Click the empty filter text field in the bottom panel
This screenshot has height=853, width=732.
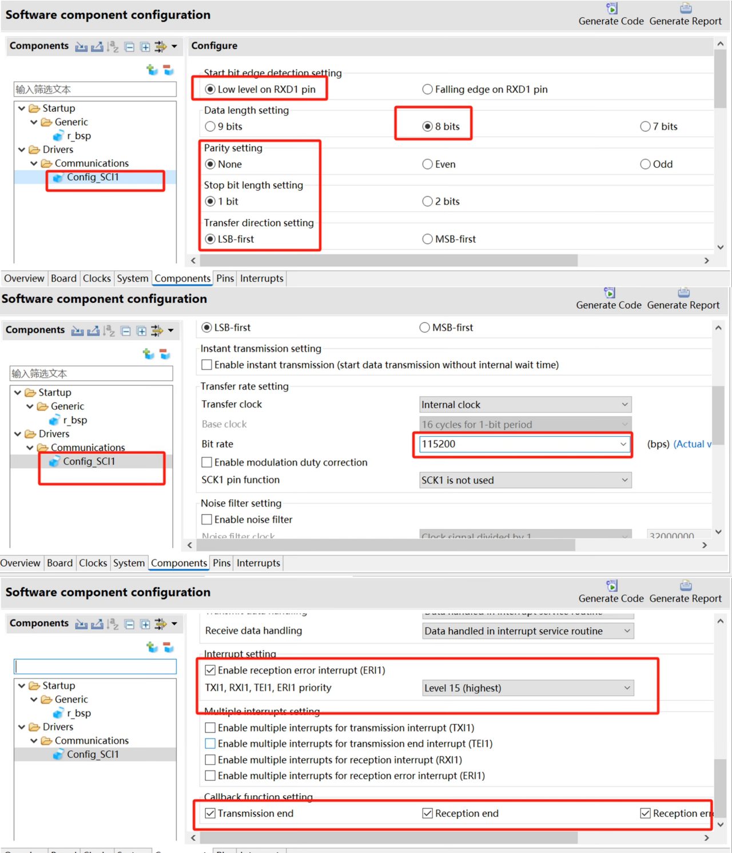coord(96,666)
